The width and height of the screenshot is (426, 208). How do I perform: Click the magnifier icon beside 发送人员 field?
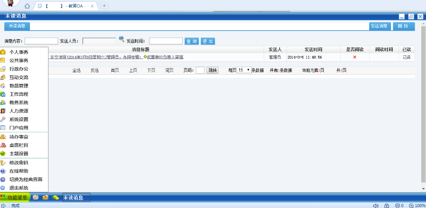122,39
